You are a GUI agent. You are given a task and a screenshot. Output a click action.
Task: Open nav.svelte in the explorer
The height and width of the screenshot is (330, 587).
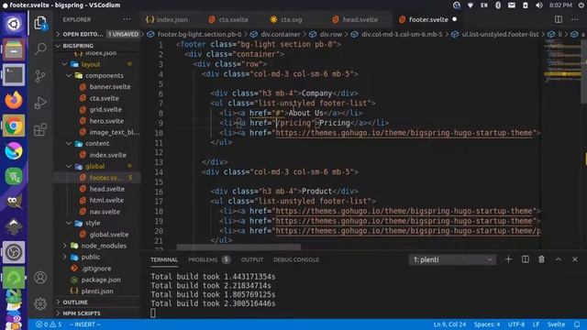[x=97, y=212]
